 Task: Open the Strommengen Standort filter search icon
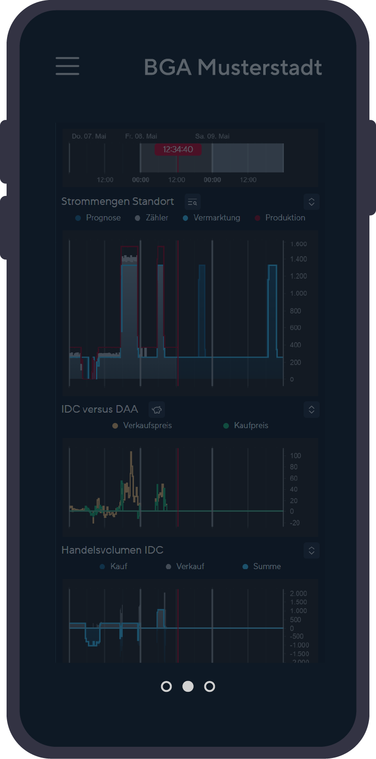pos(193,202)
